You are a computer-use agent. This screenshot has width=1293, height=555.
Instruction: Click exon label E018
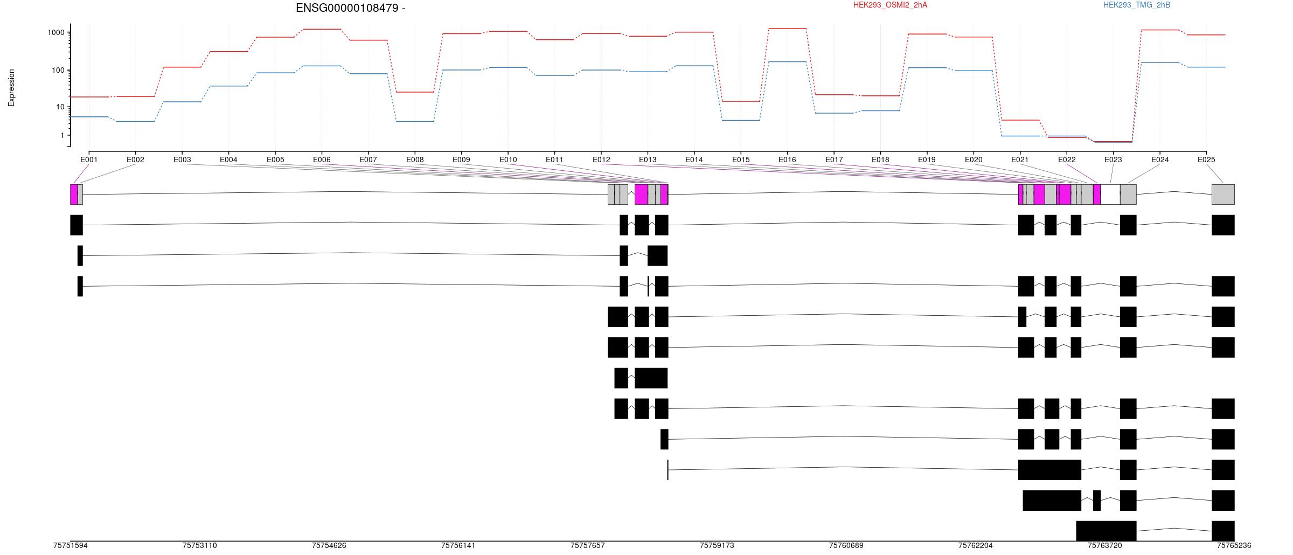tap(880, 159)
